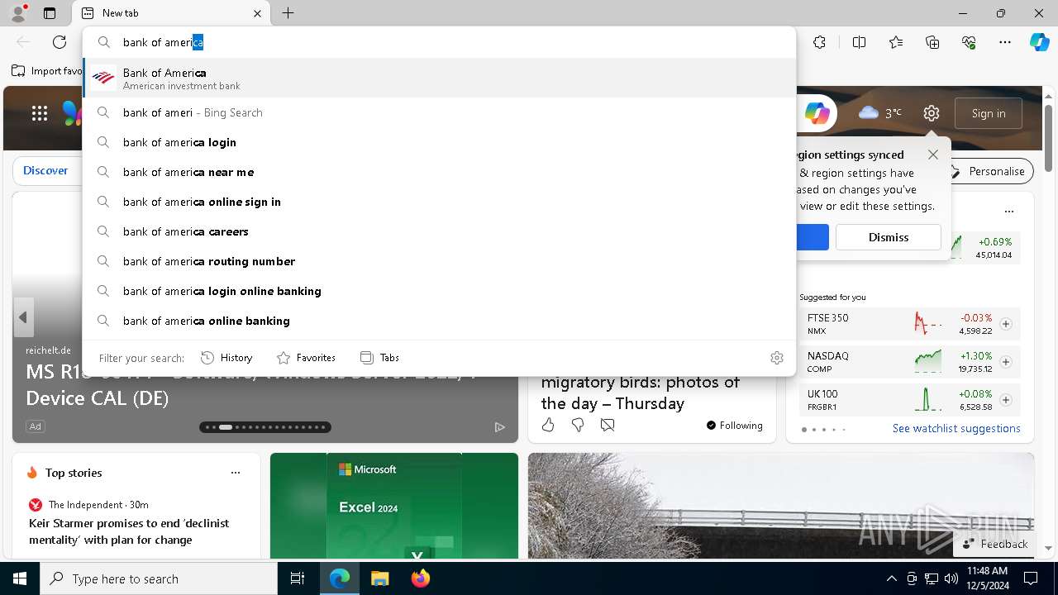This screenshot has height=595, width=1058.
Task: Open the MSN app launcher grid
Action: (x=40, y=113)
